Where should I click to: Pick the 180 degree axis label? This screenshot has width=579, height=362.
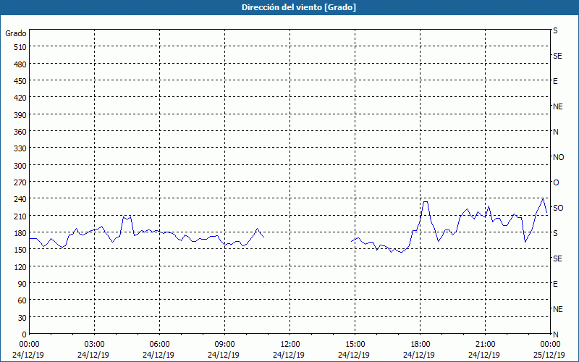coord(20,233)
